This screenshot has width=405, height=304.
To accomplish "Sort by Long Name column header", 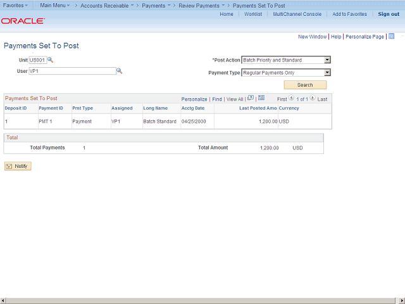I will pyautogui.click(x=156, y=108).
